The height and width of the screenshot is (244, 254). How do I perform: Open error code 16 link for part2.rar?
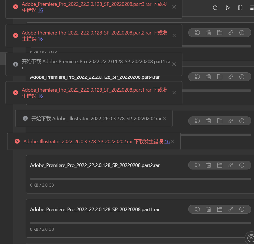coord(40,39)
